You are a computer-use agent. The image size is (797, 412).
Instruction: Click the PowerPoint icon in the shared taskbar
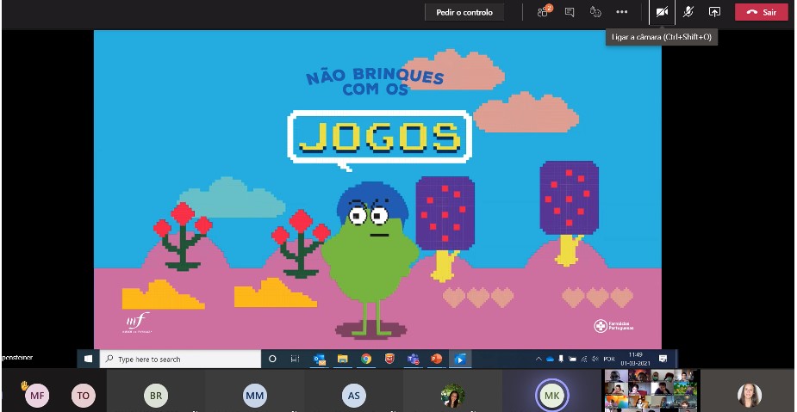pos(436,359)
